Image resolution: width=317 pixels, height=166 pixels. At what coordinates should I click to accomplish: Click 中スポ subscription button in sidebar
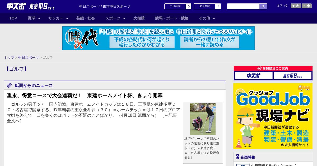tap(254, 76)
